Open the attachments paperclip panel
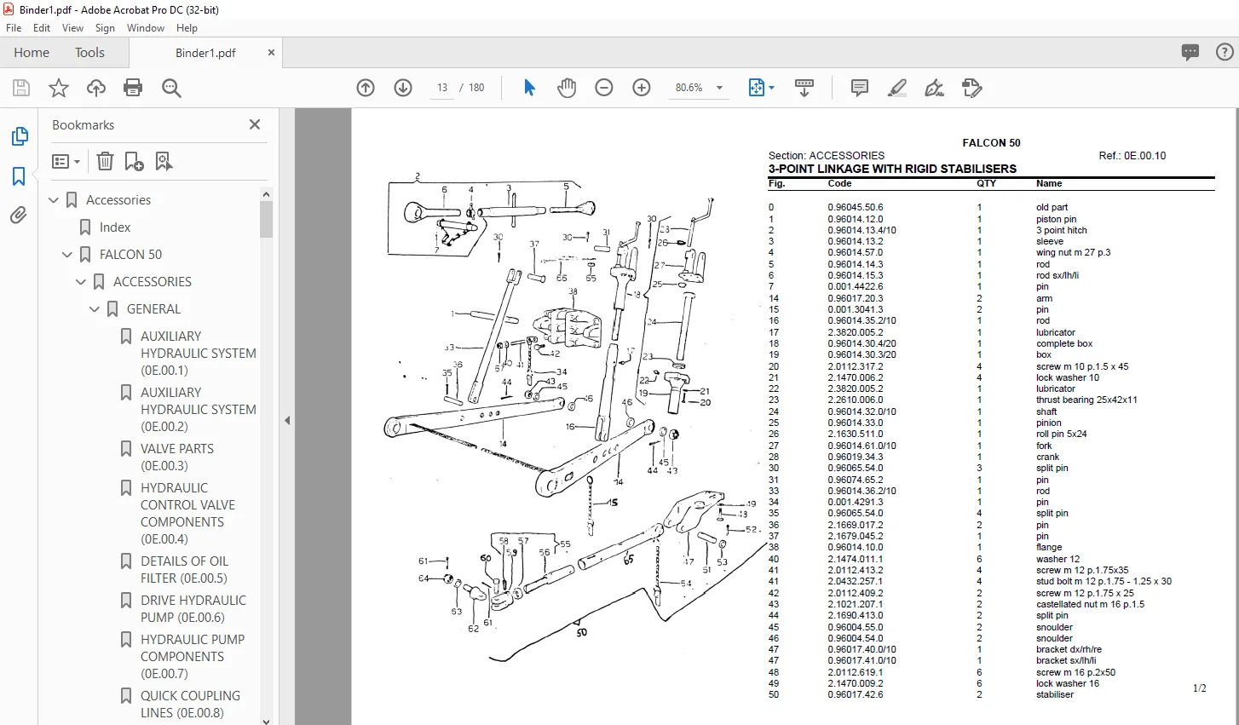The height and width of the screenshot is (725, 1239). tap(19, 216)
